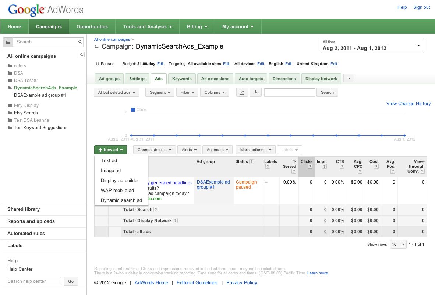Select the Etsy Search campaign in sidebar
The image size is (435, 295).
click(x=26, y=113)
